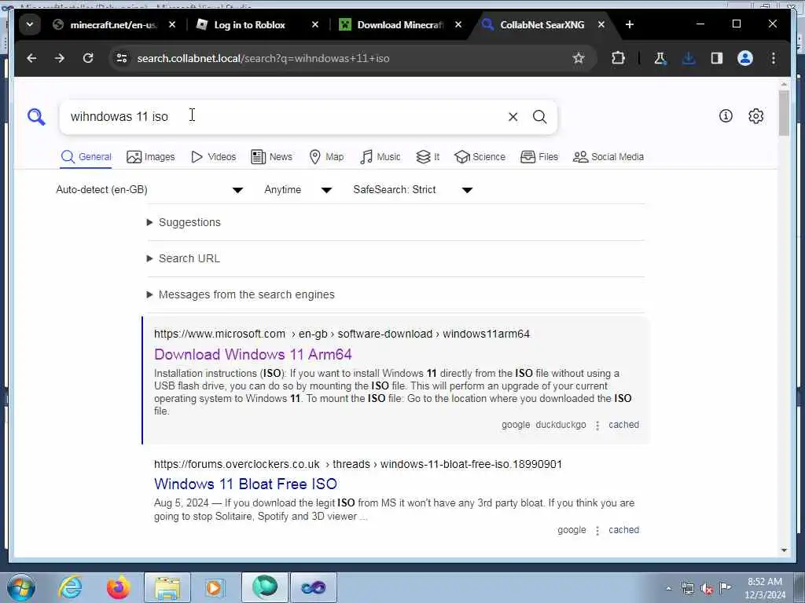Switch to the Social Media category

coord(608,157)
